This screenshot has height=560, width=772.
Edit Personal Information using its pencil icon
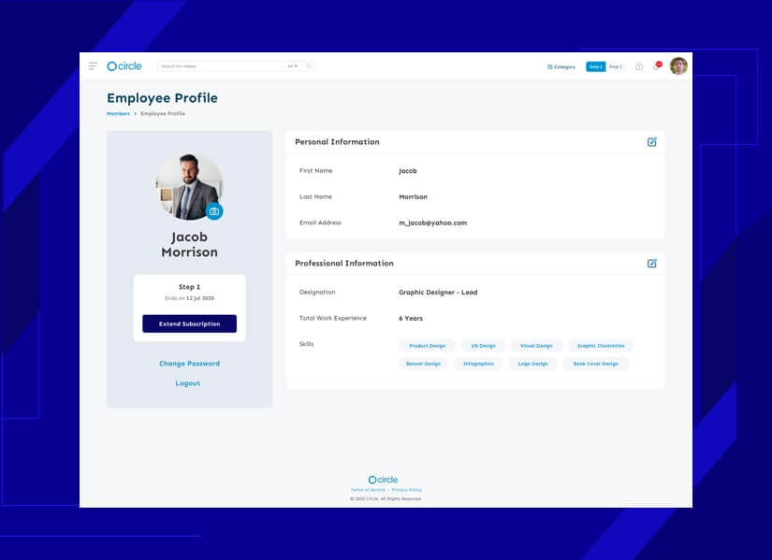pos(652,141)
